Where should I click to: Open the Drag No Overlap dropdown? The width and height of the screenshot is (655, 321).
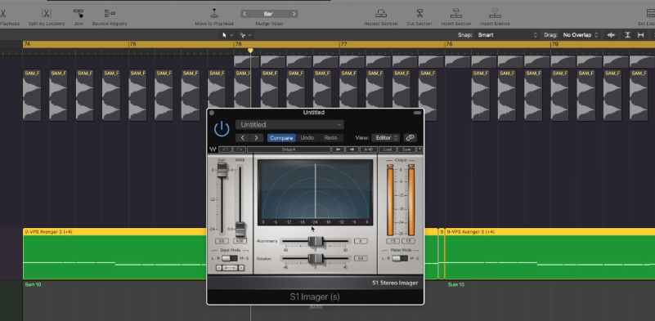coord(581,35)
